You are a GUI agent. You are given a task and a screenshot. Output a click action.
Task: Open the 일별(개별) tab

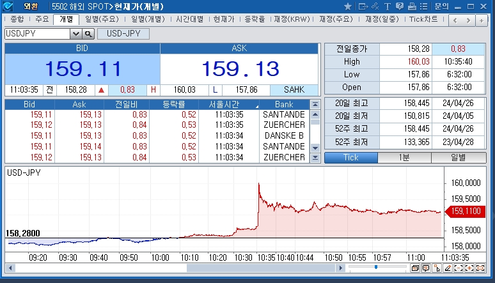tap(148, 19)
